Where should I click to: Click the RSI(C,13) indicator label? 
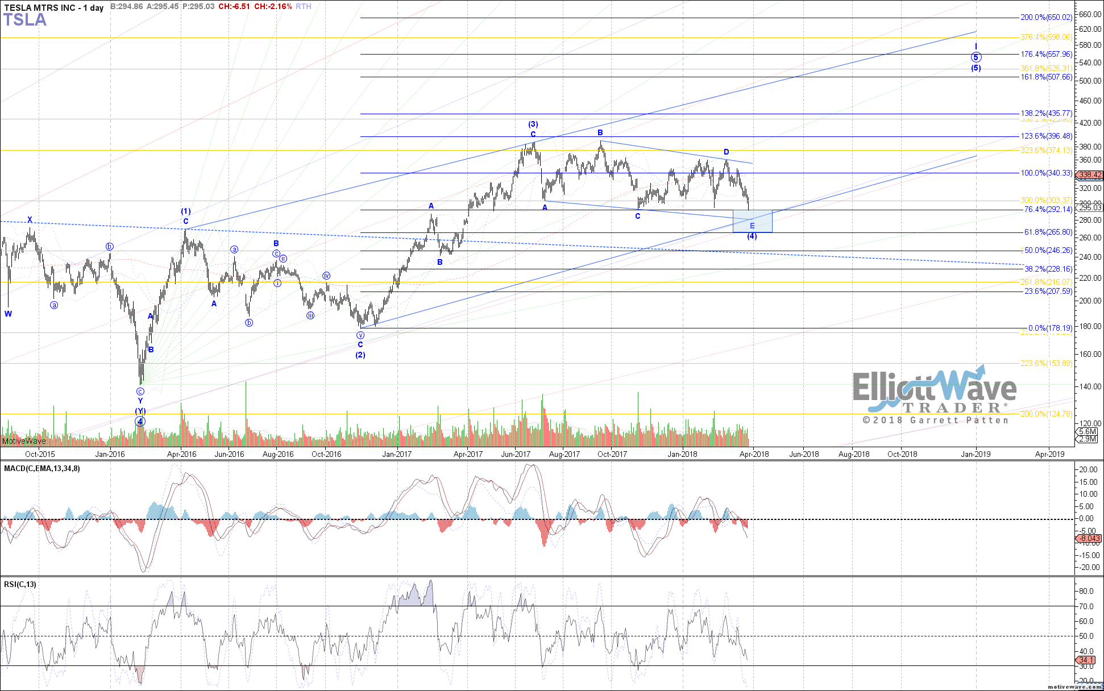coord(20,584)
